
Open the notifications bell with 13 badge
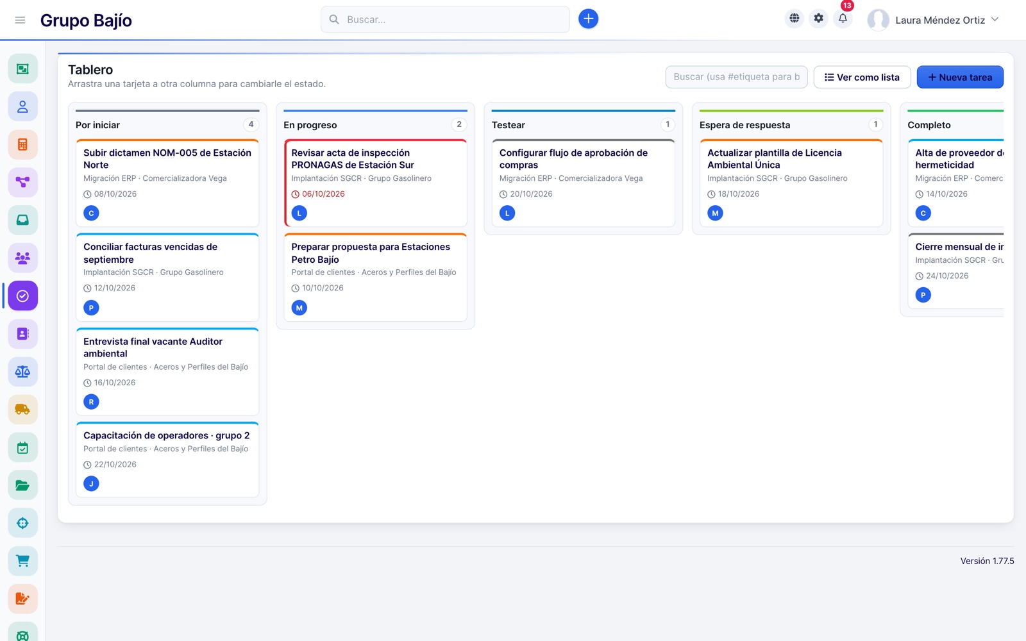[x=843, y=19]
